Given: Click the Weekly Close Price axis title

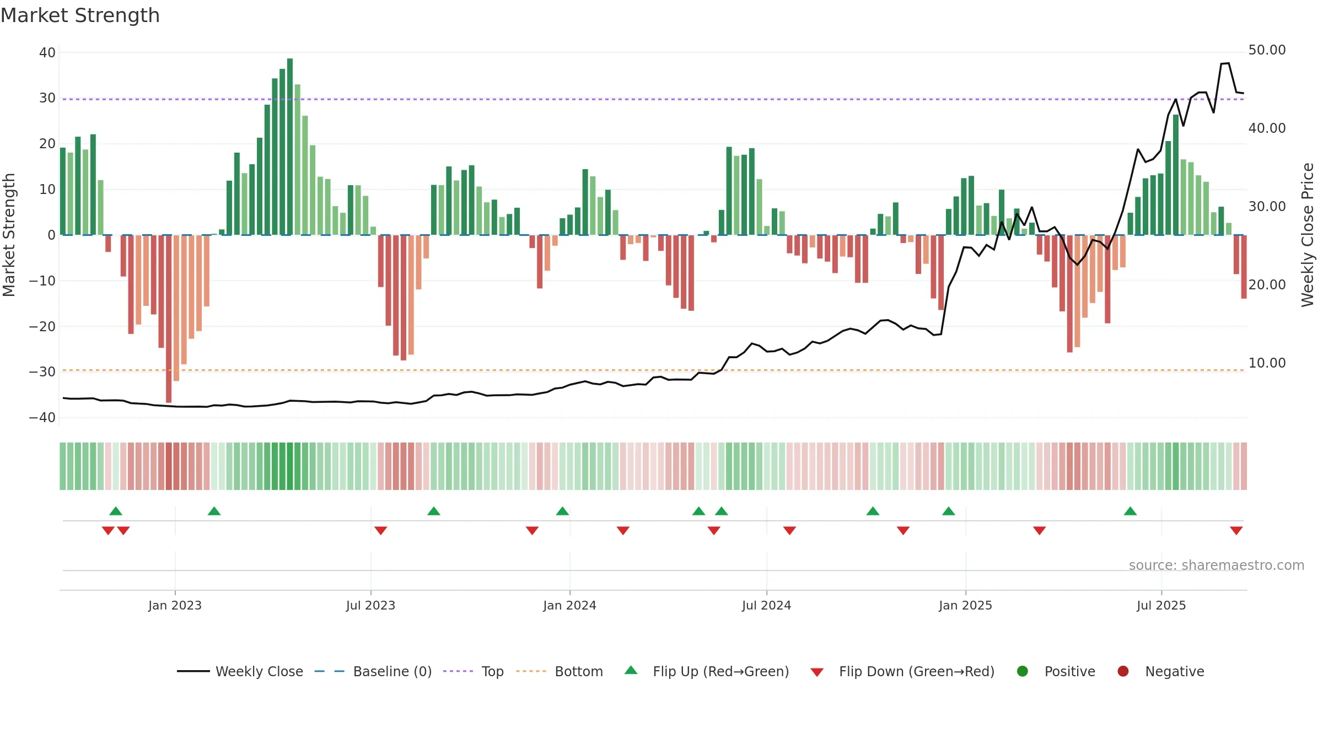Looking at the screenshot, I should tap(1308, 235).
